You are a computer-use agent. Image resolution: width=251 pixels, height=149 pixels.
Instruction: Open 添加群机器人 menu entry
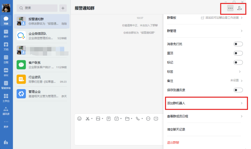205,103
